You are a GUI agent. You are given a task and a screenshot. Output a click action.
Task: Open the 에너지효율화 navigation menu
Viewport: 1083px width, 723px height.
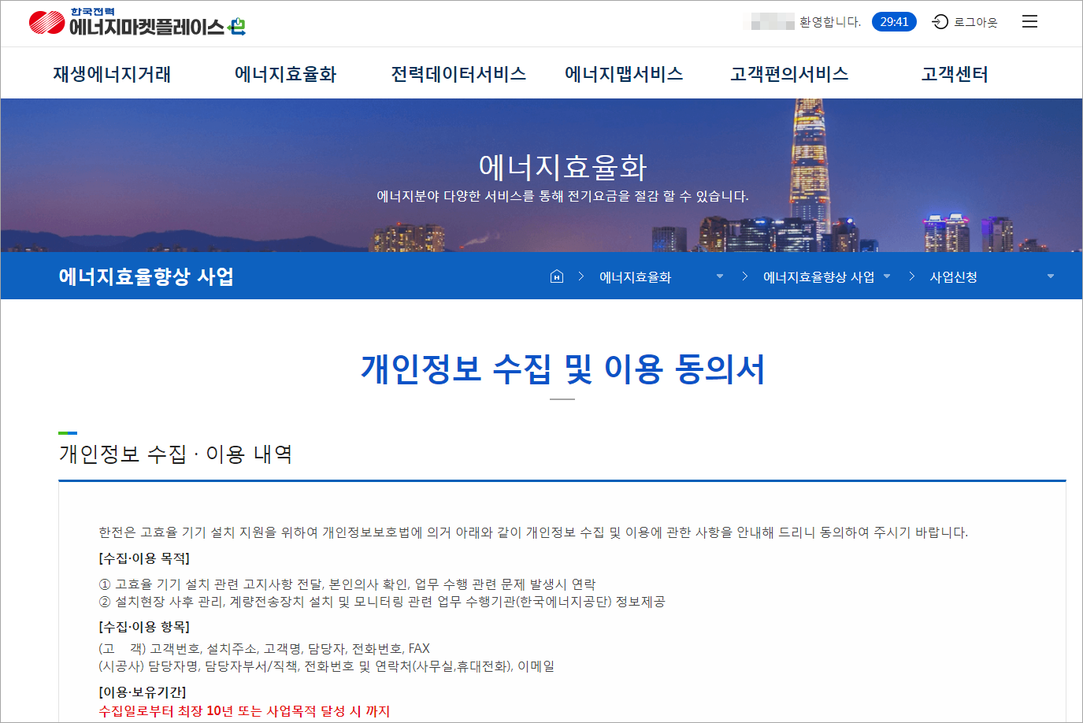pos(285,73)
